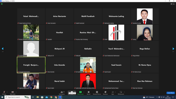Image resolution: width=176 pixels, height=99 pixels.
Task: Click Rega Refian name tile
Action: (145, 49)
